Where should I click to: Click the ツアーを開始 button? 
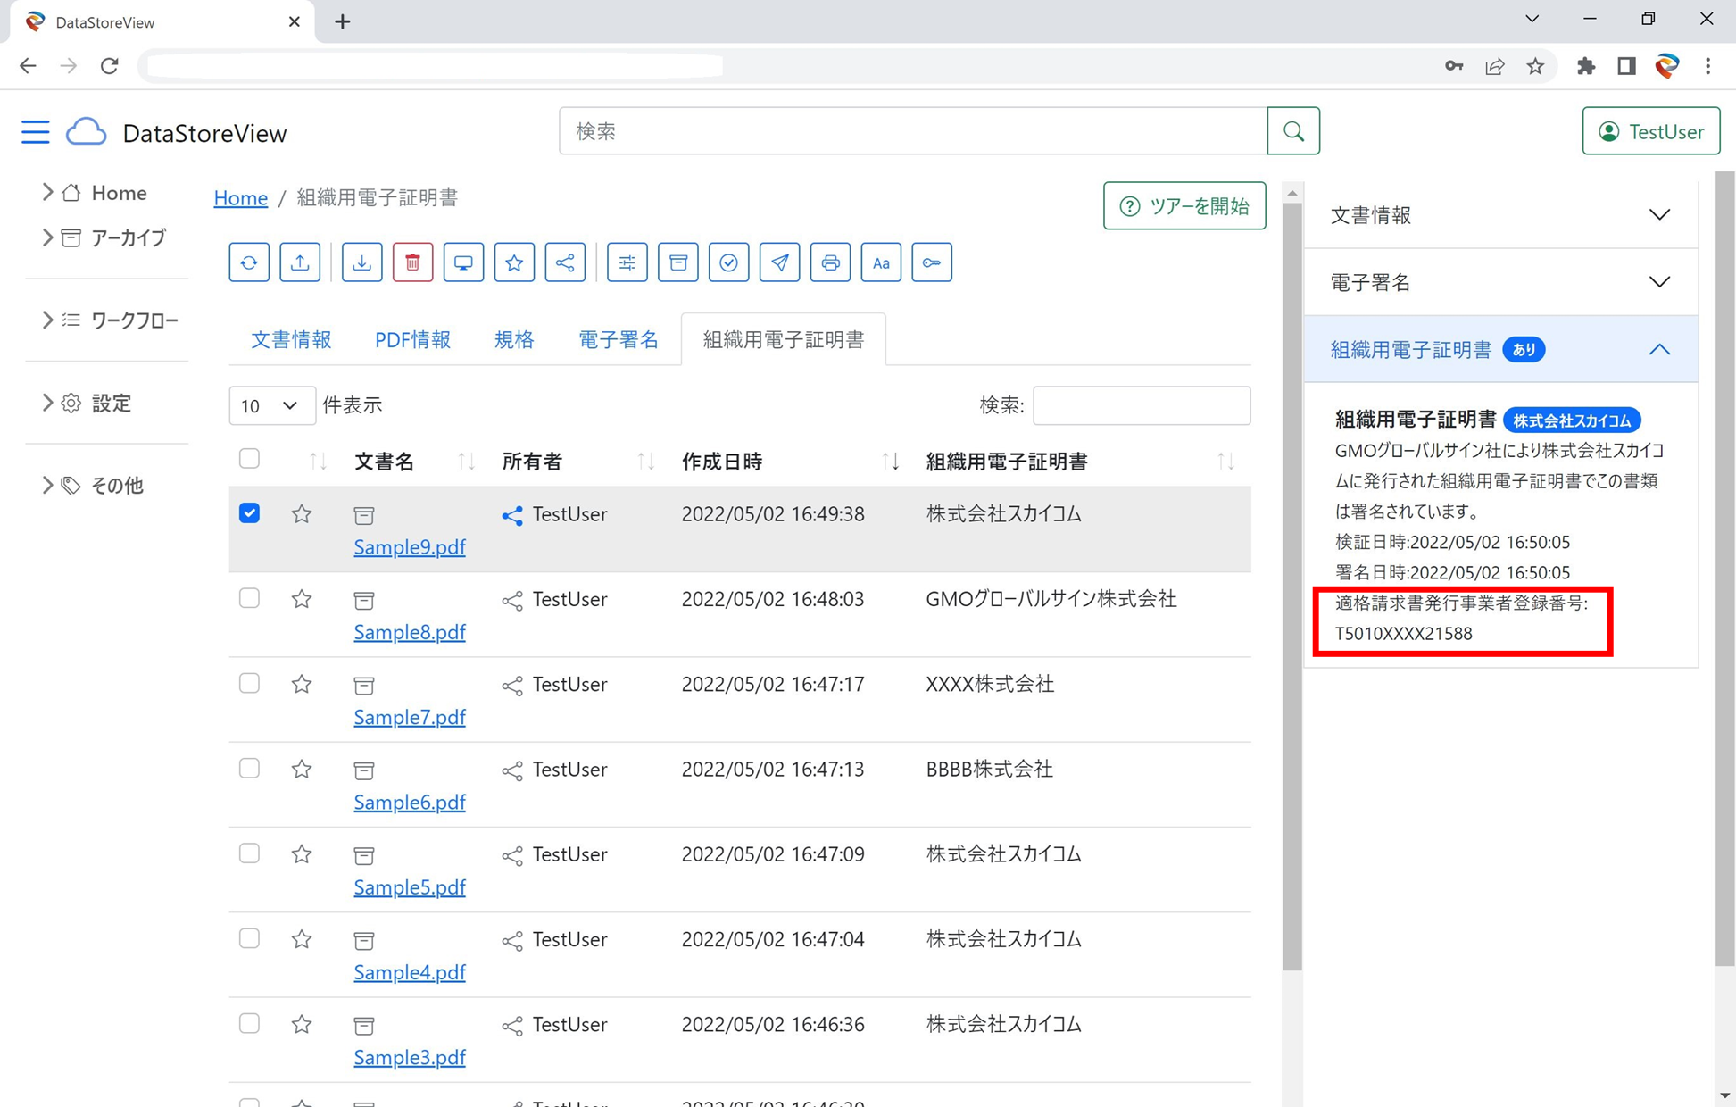[x=1184, y=206]
